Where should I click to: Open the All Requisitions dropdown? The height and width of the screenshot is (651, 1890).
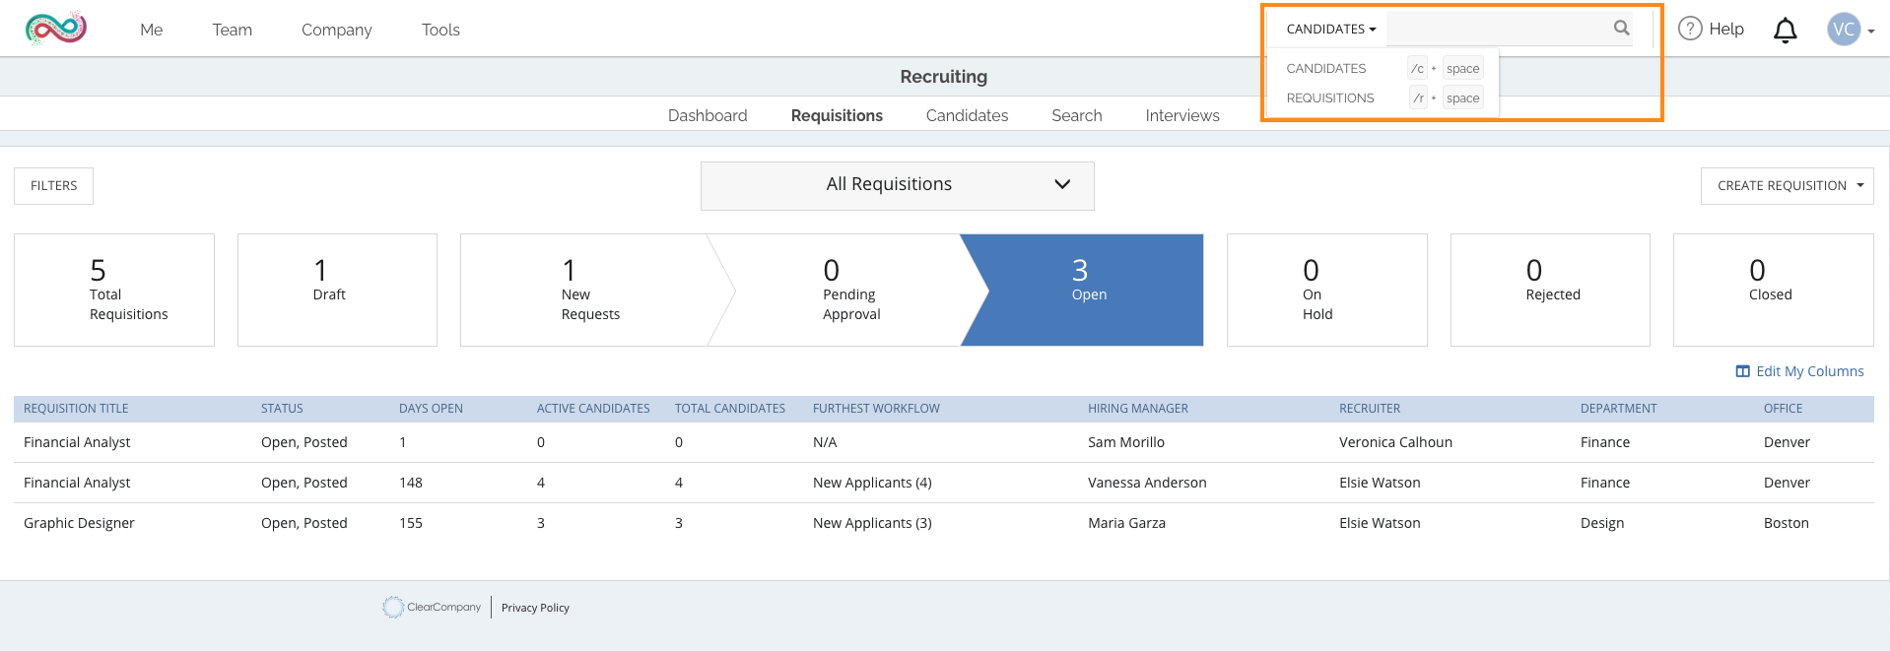pyautogui.click(x=897, y=185)
